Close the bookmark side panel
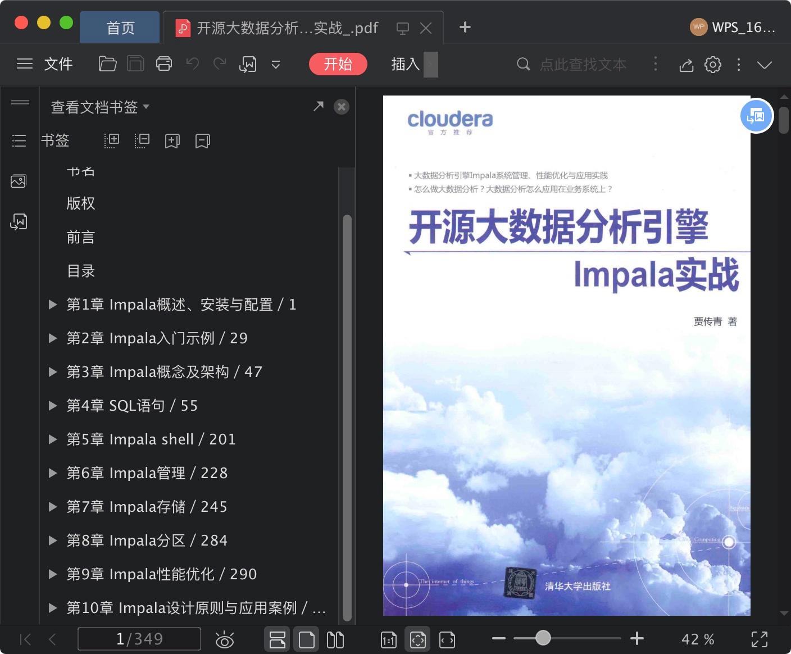This screenshot has width=791, height=654. pos(342,107)
